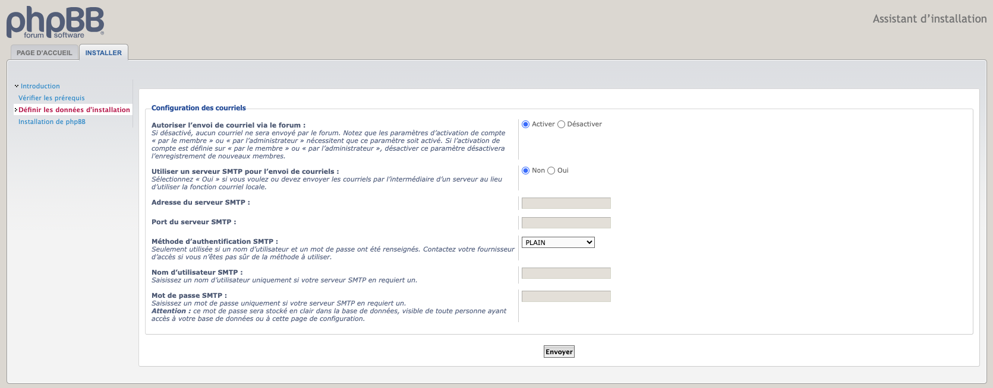
Task: Open the Introduction sidebar link
Action: click(40, 86)
